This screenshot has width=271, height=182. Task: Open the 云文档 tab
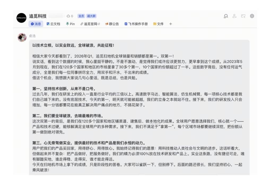pyautogui.click(x=53, y=24)
